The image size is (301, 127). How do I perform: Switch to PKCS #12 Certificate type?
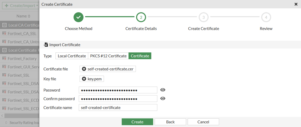pos(108,56)
